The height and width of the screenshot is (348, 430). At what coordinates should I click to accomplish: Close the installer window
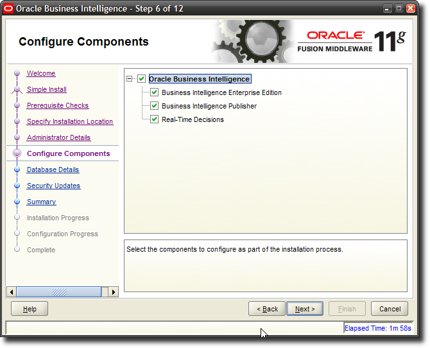point(411,8)
